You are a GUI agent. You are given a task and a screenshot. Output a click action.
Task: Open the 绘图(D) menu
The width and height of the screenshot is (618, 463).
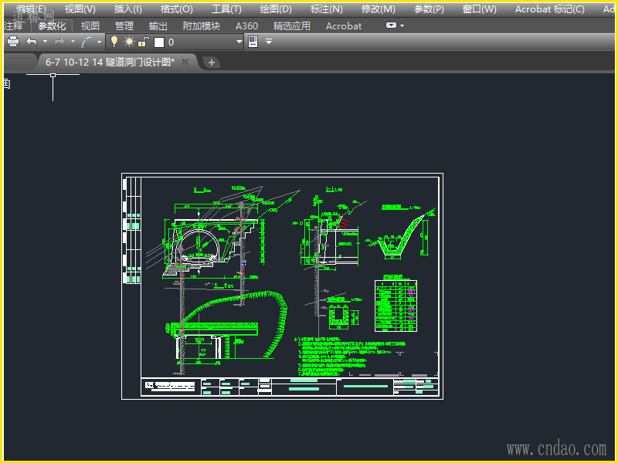point(276,9)
